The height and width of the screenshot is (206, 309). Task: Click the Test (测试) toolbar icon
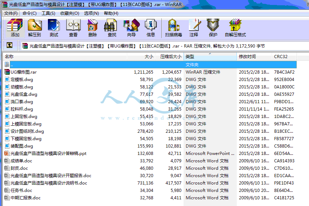point(54,28)
